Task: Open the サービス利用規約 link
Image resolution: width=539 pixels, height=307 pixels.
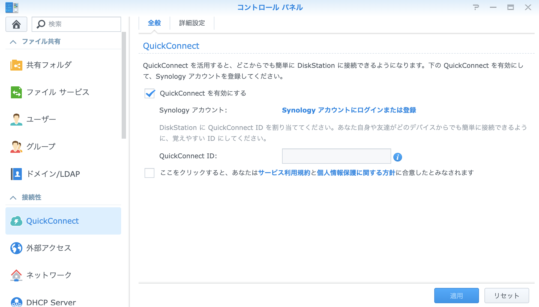Action: pos(284,173)
